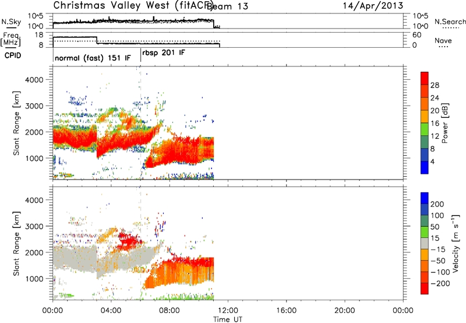Click the 'normal (fast) 151 IF' label
The width and height of the screenshot is (466, 323).
click(93, 58)
